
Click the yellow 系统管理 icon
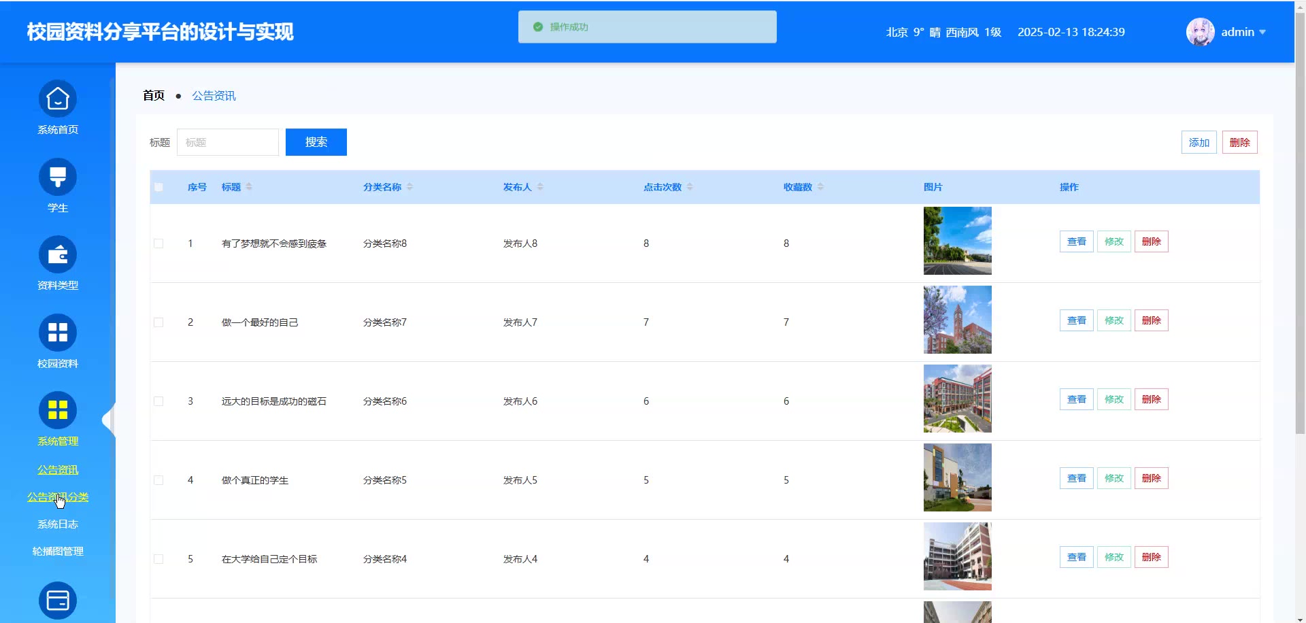pyautogui.click(x=58, y=410)
